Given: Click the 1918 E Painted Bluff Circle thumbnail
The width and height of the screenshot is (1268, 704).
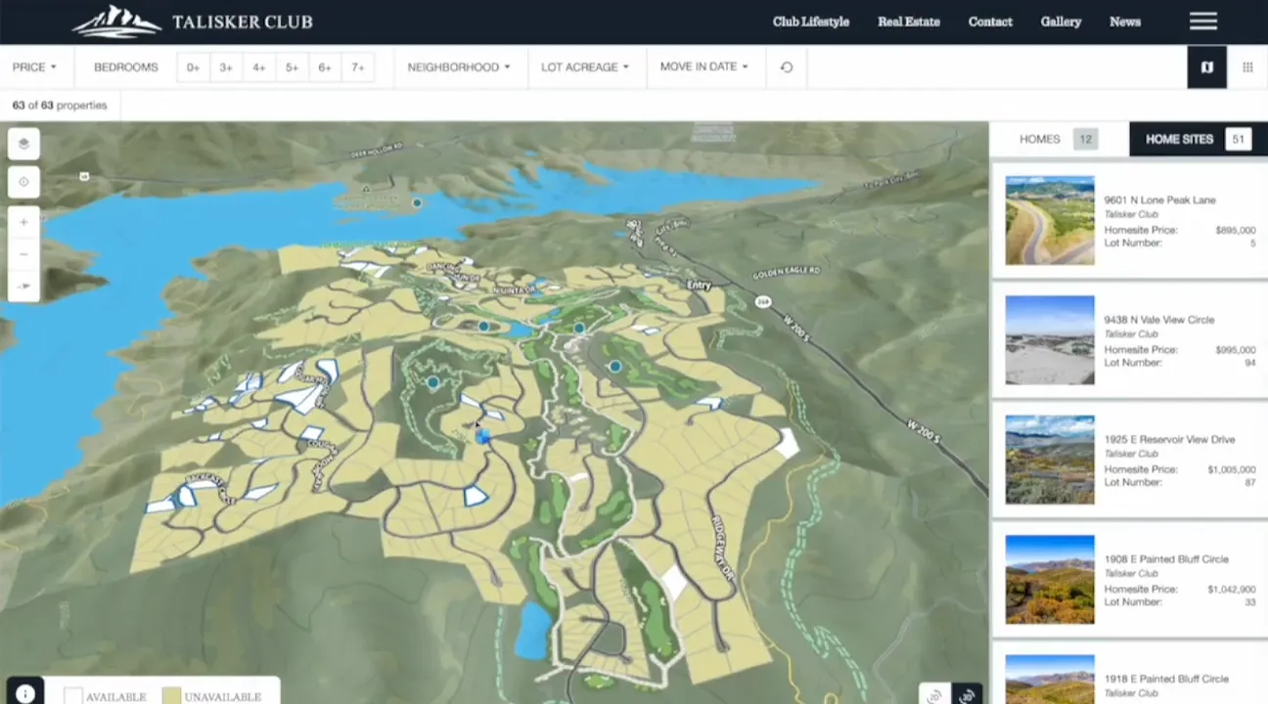Looking at the screenshot, I should 1050,680.
